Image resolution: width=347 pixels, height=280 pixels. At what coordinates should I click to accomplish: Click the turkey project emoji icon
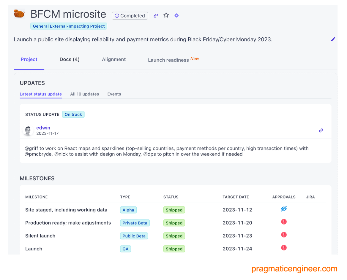(19, 14)
